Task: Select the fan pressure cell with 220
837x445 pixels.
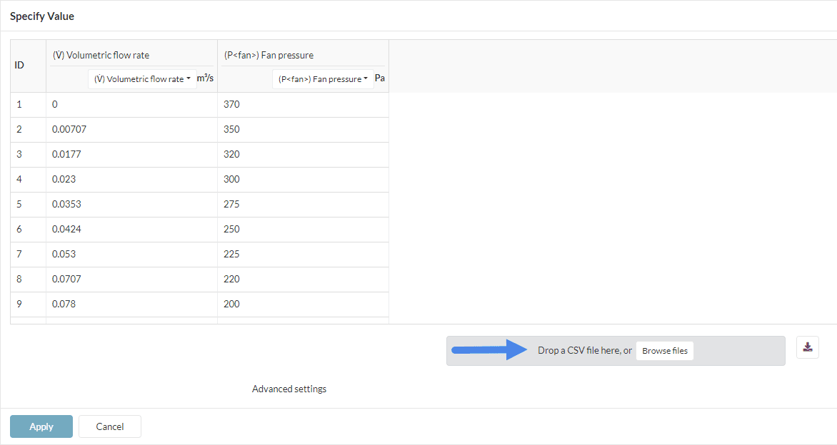Action: coord(303,279)
